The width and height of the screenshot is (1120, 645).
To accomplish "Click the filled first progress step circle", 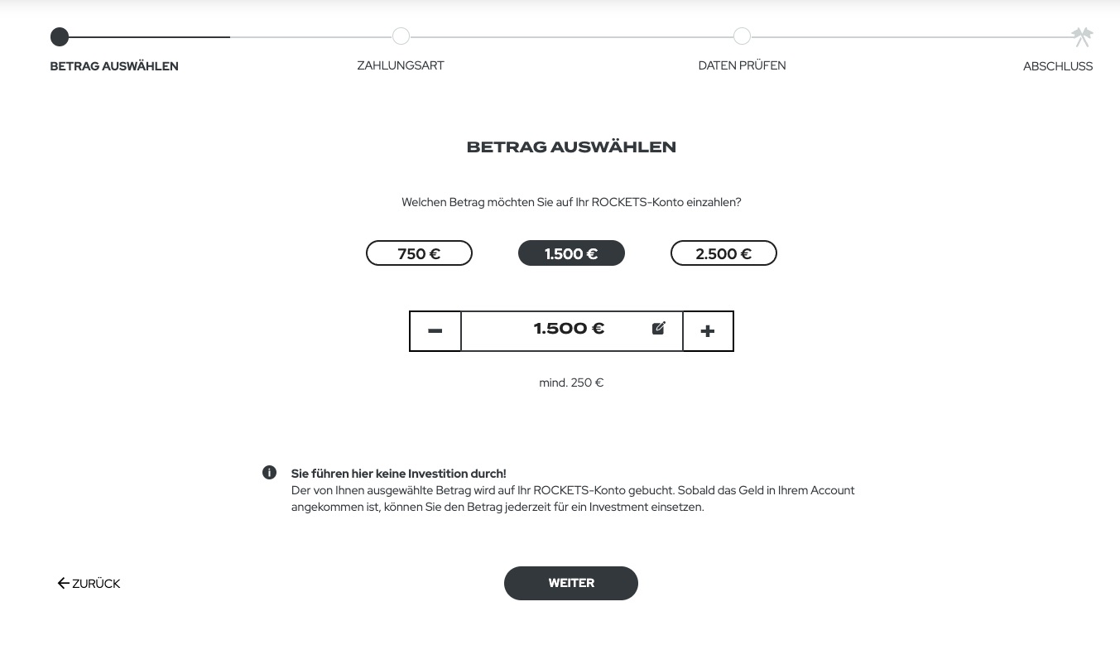I will (60, 36).
